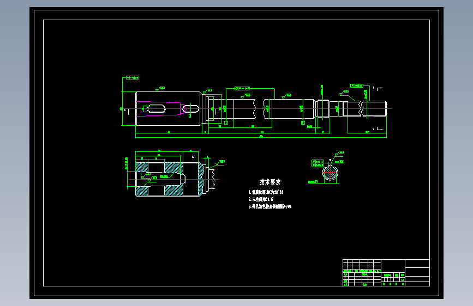Select technical requirement line numbered 3
The height and width of the screenshot is (306, 473).
click(x=270, y=206)
